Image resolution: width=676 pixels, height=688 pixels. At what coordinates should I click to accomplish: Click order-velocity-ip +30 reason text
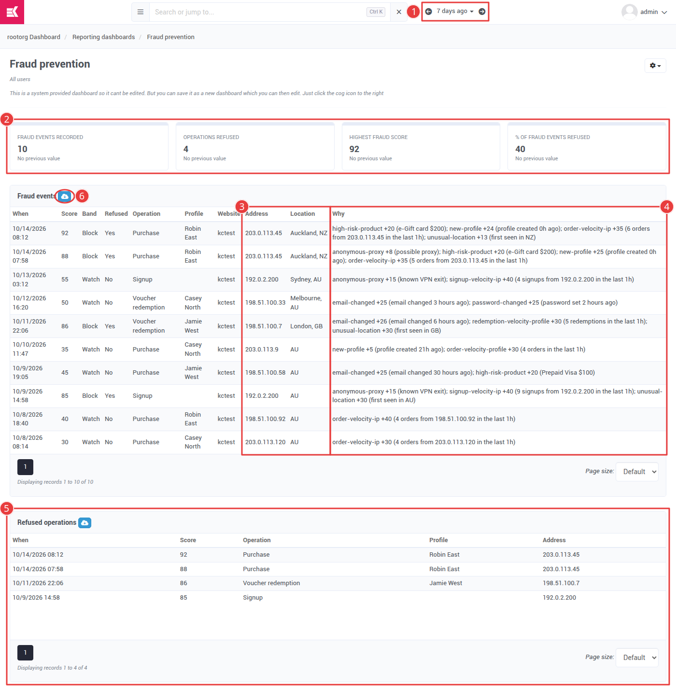(423, 442)
